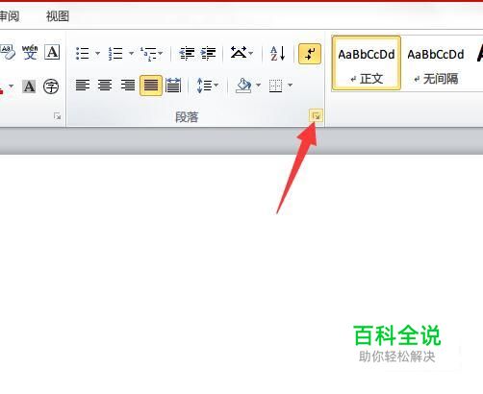Sort text with the A-Z sort button
This screenshot has height=394, width=483.
277,54
